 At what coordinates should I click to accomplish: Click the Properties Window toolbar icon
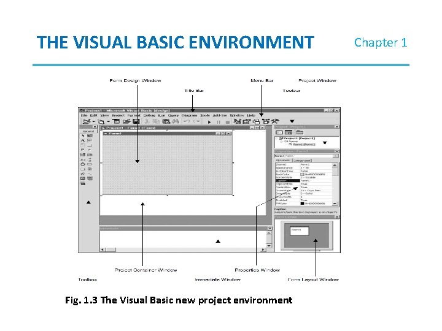[x=247, y=121]
